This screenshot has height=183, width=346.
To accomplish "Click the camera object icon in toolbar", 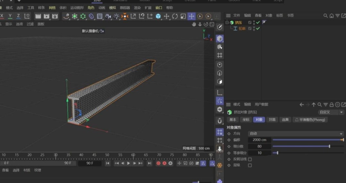I will pyautogui.click(x=108, y=16).
